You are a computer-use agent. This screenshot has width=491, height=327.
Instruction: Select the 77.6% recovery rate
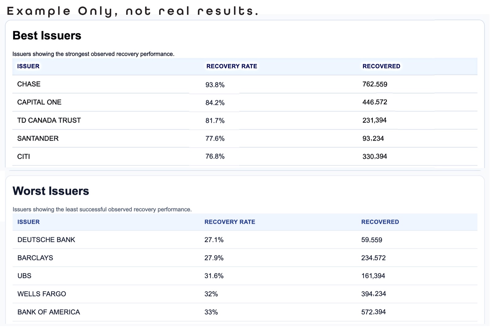coord(215,139)
